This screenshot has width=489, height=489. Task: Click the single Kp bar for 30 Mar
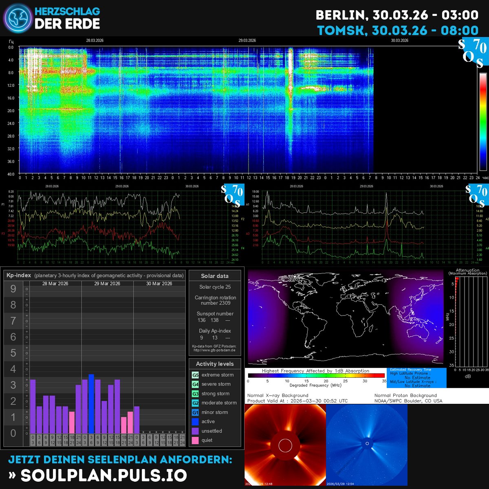(x=137, y=420)
